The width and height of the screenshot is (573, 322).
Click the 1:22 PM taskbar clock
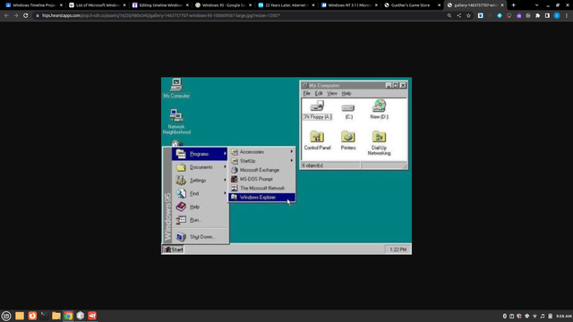pos(398,250)
